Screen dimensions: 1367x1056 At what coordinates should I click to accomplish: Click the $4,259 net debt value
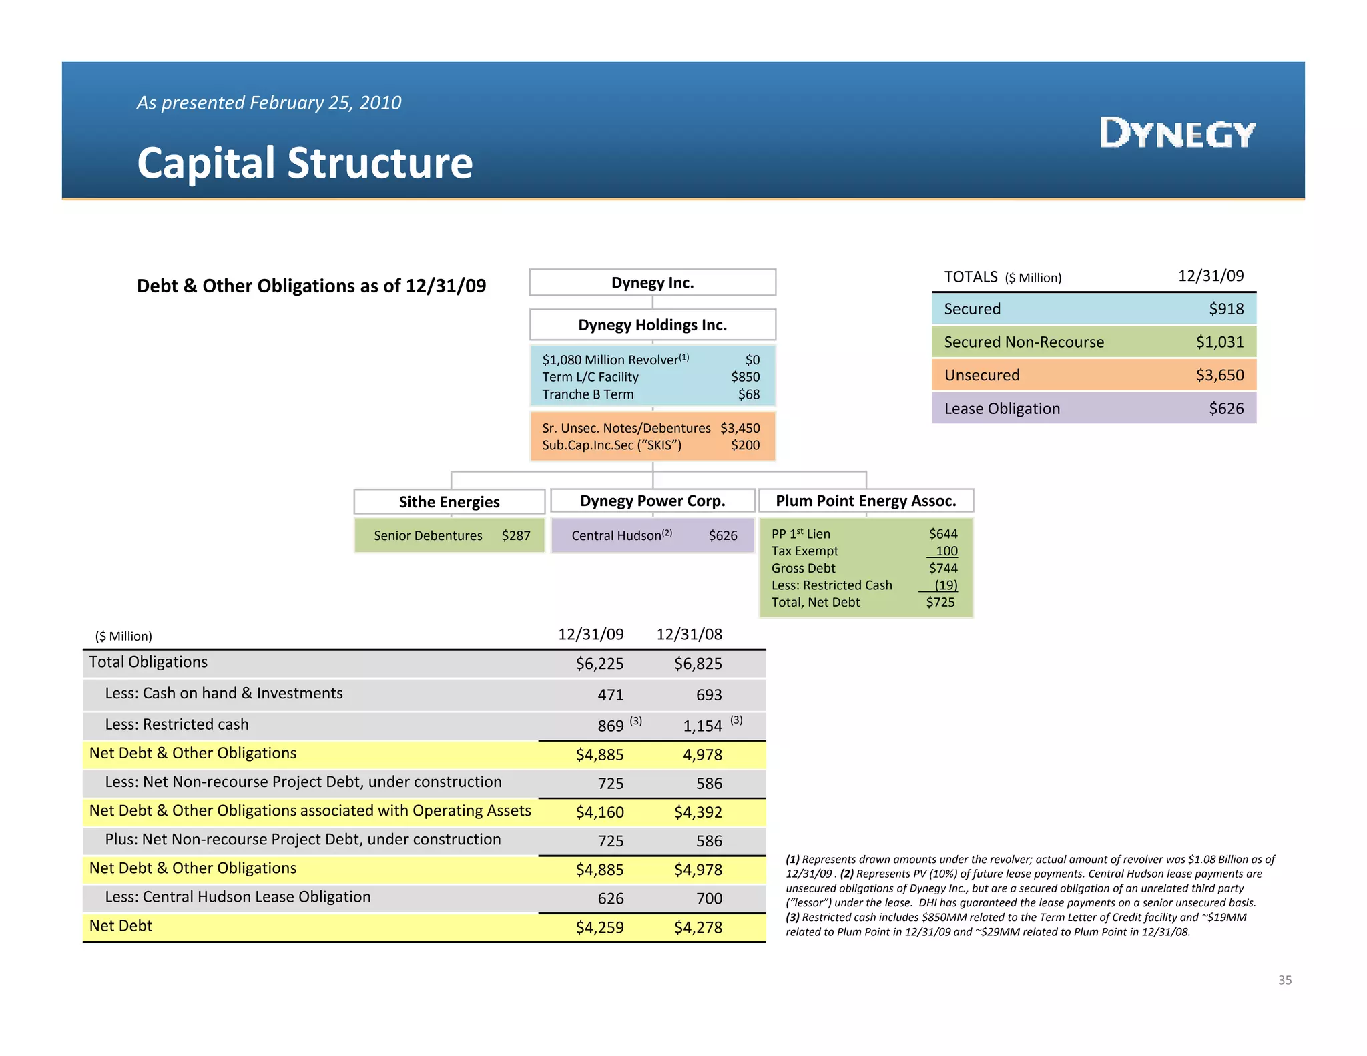(x=599, y=927)
